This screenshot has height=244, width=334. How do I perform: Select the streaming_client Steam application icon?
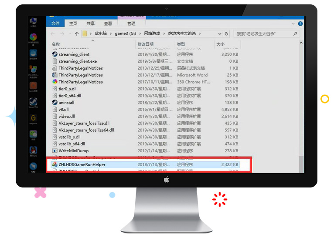click(55, 54)
